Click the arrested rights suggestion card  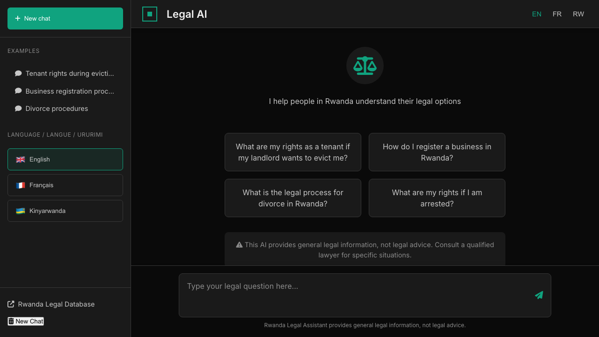(x=437, y=198)
